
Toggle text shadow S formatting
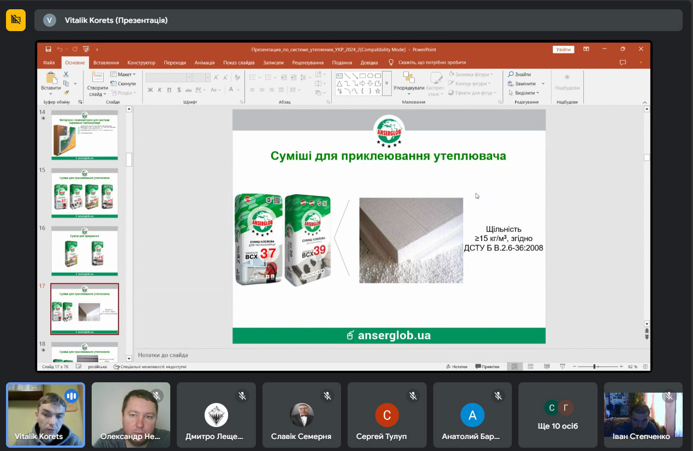(179, 90)
